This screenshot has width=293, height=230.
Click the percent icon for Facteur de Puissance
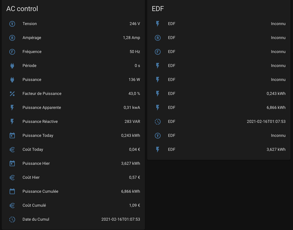coord(12,94)
